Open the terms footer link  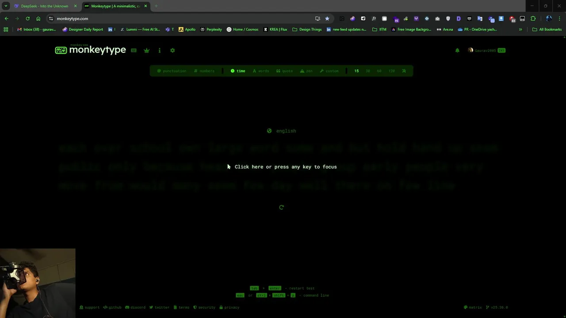[x=181, y=307]
